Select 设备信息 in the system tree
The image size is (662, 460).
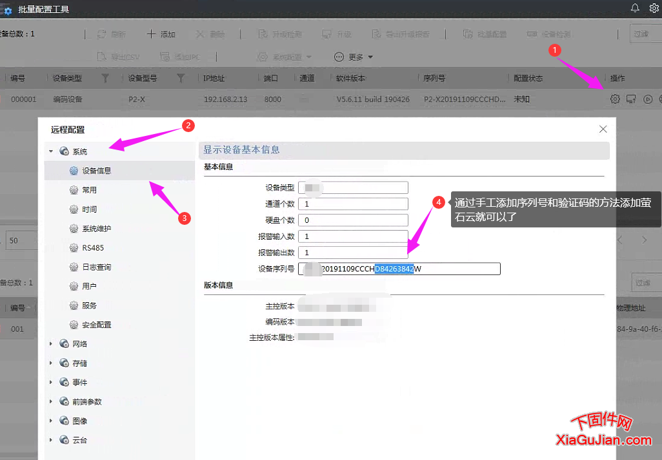pyautogui.click(x=119, y=171)
